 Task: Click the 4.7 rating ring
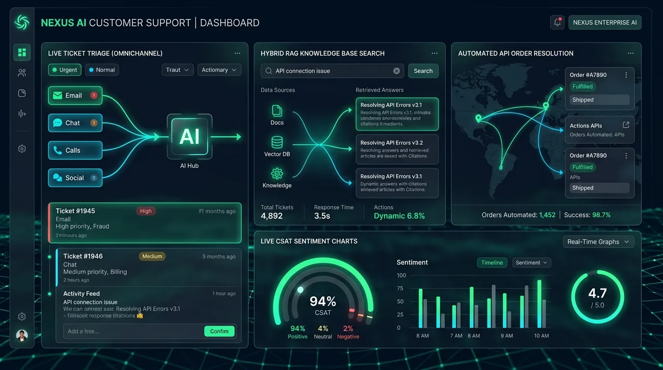597,297
